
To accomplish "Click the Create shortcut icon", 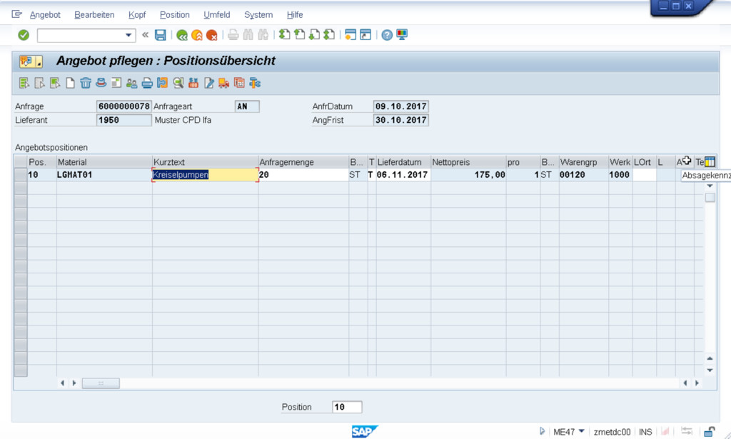I will click(365, 34).
